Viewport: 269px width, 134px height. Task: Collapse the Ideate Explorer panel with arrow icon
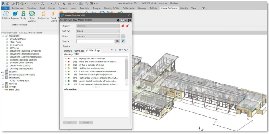click(130, 20)
